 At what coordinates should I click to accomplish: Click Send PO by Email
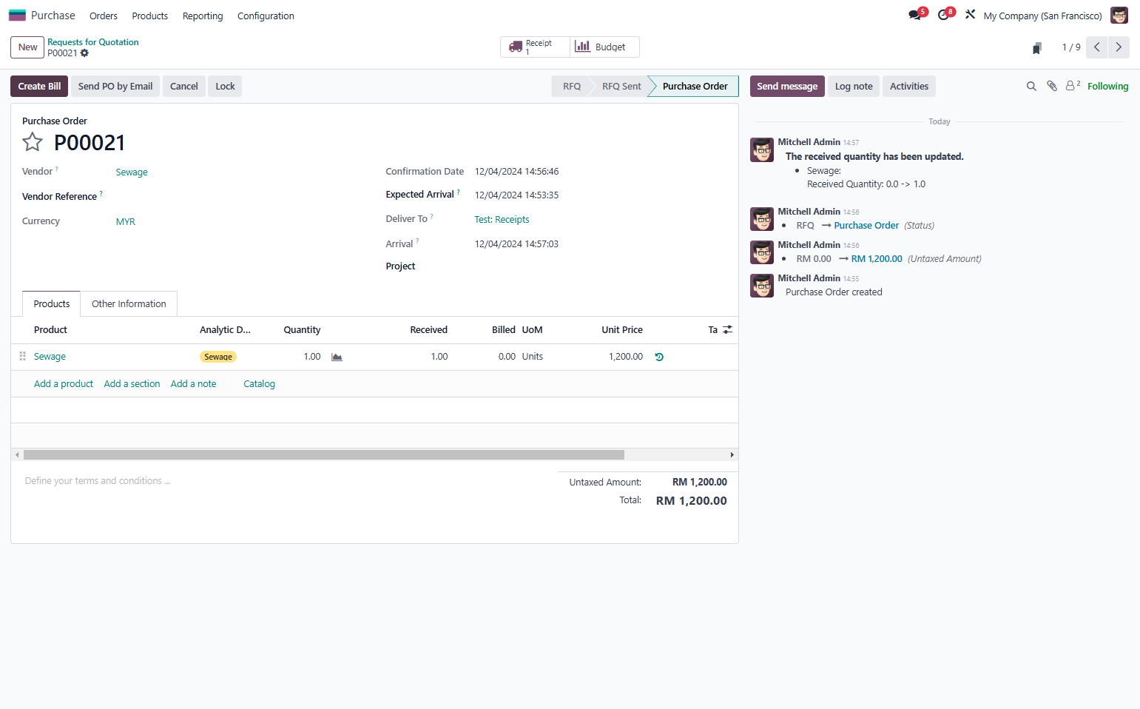(x=115, y=86)
